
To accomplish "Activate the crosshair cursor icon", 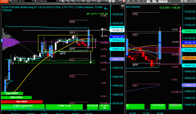I will click(83, 1).
